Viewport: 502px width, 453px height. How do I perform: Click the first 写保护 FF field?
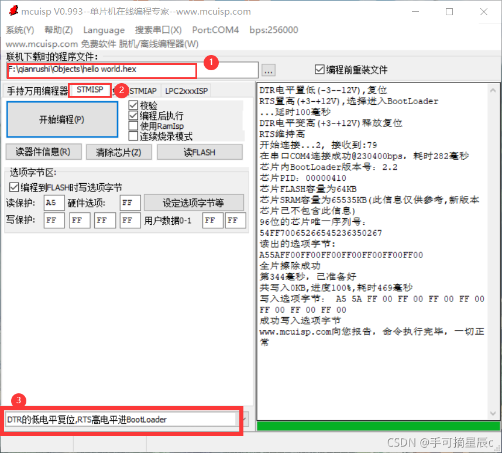[54, 221]
